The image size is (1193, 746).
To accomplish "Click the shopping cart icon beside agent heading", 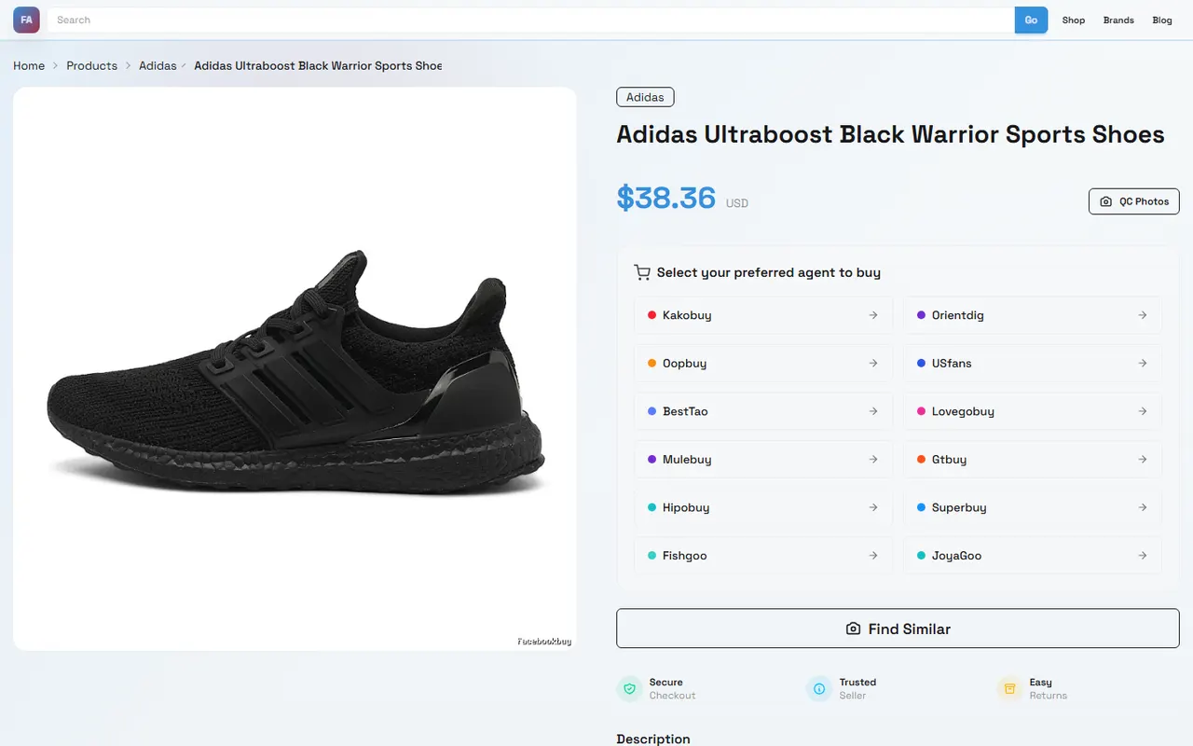I will coord(642,272).
